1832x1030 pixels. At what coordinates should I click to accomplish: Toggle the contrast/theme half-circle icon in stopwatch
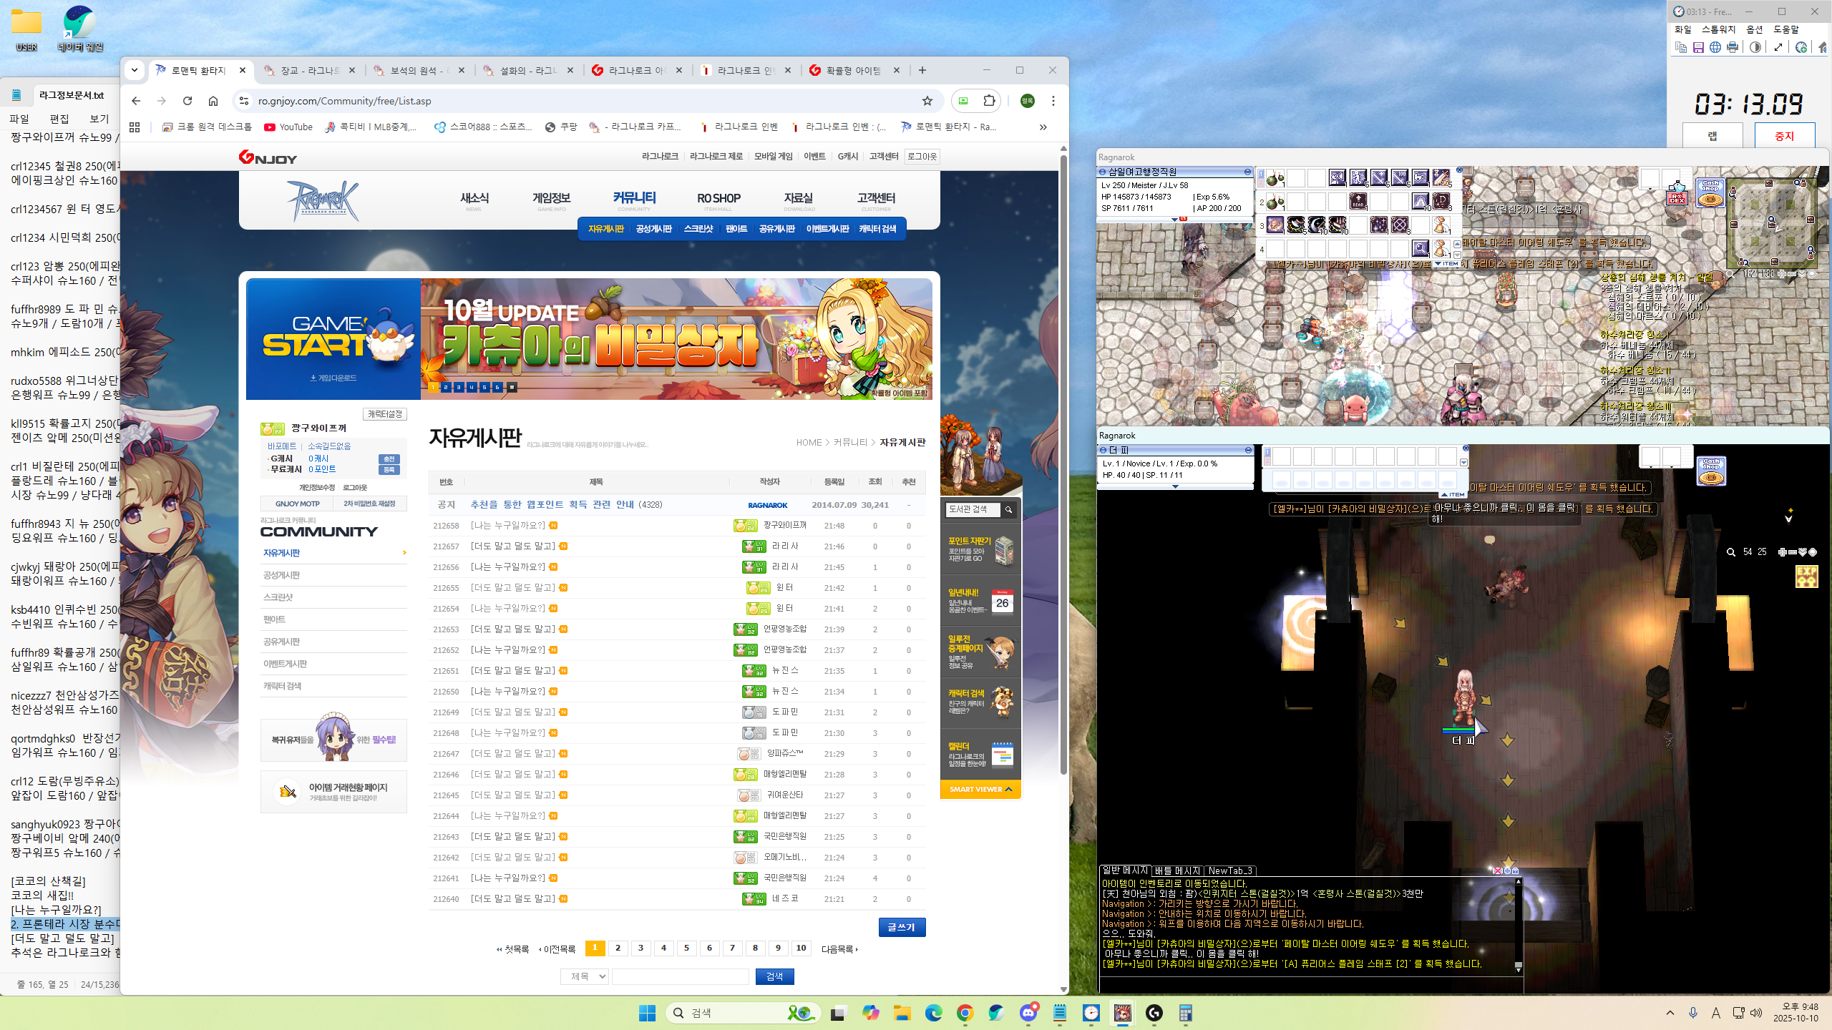(x=1755, y=47)
